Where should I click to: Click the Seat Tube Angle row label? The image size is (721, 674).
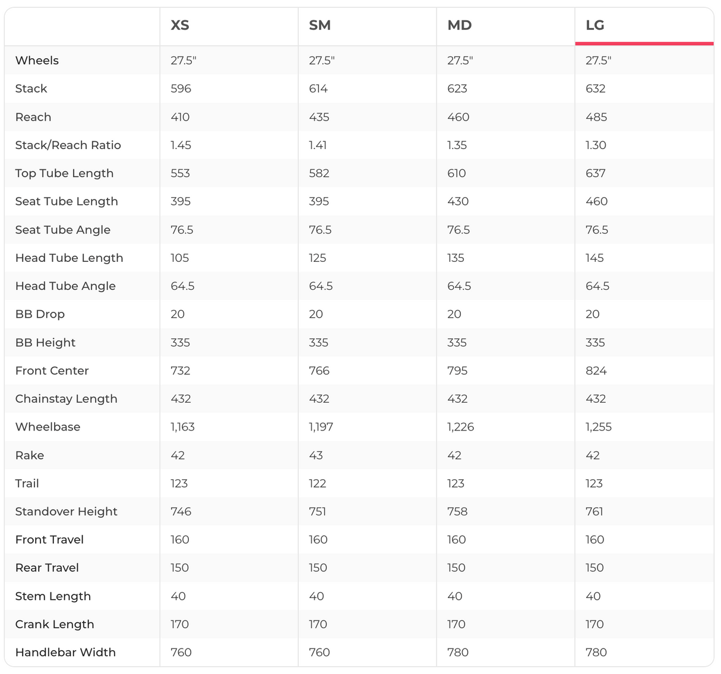pos(63,230)
